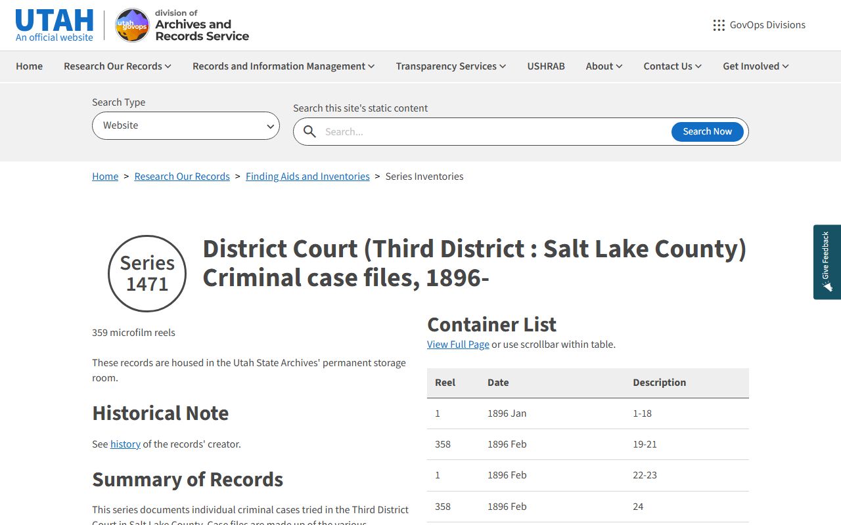Open the Search Type Website dropdown
Viewport: 841px width, 525px height.
click(186, 125)
